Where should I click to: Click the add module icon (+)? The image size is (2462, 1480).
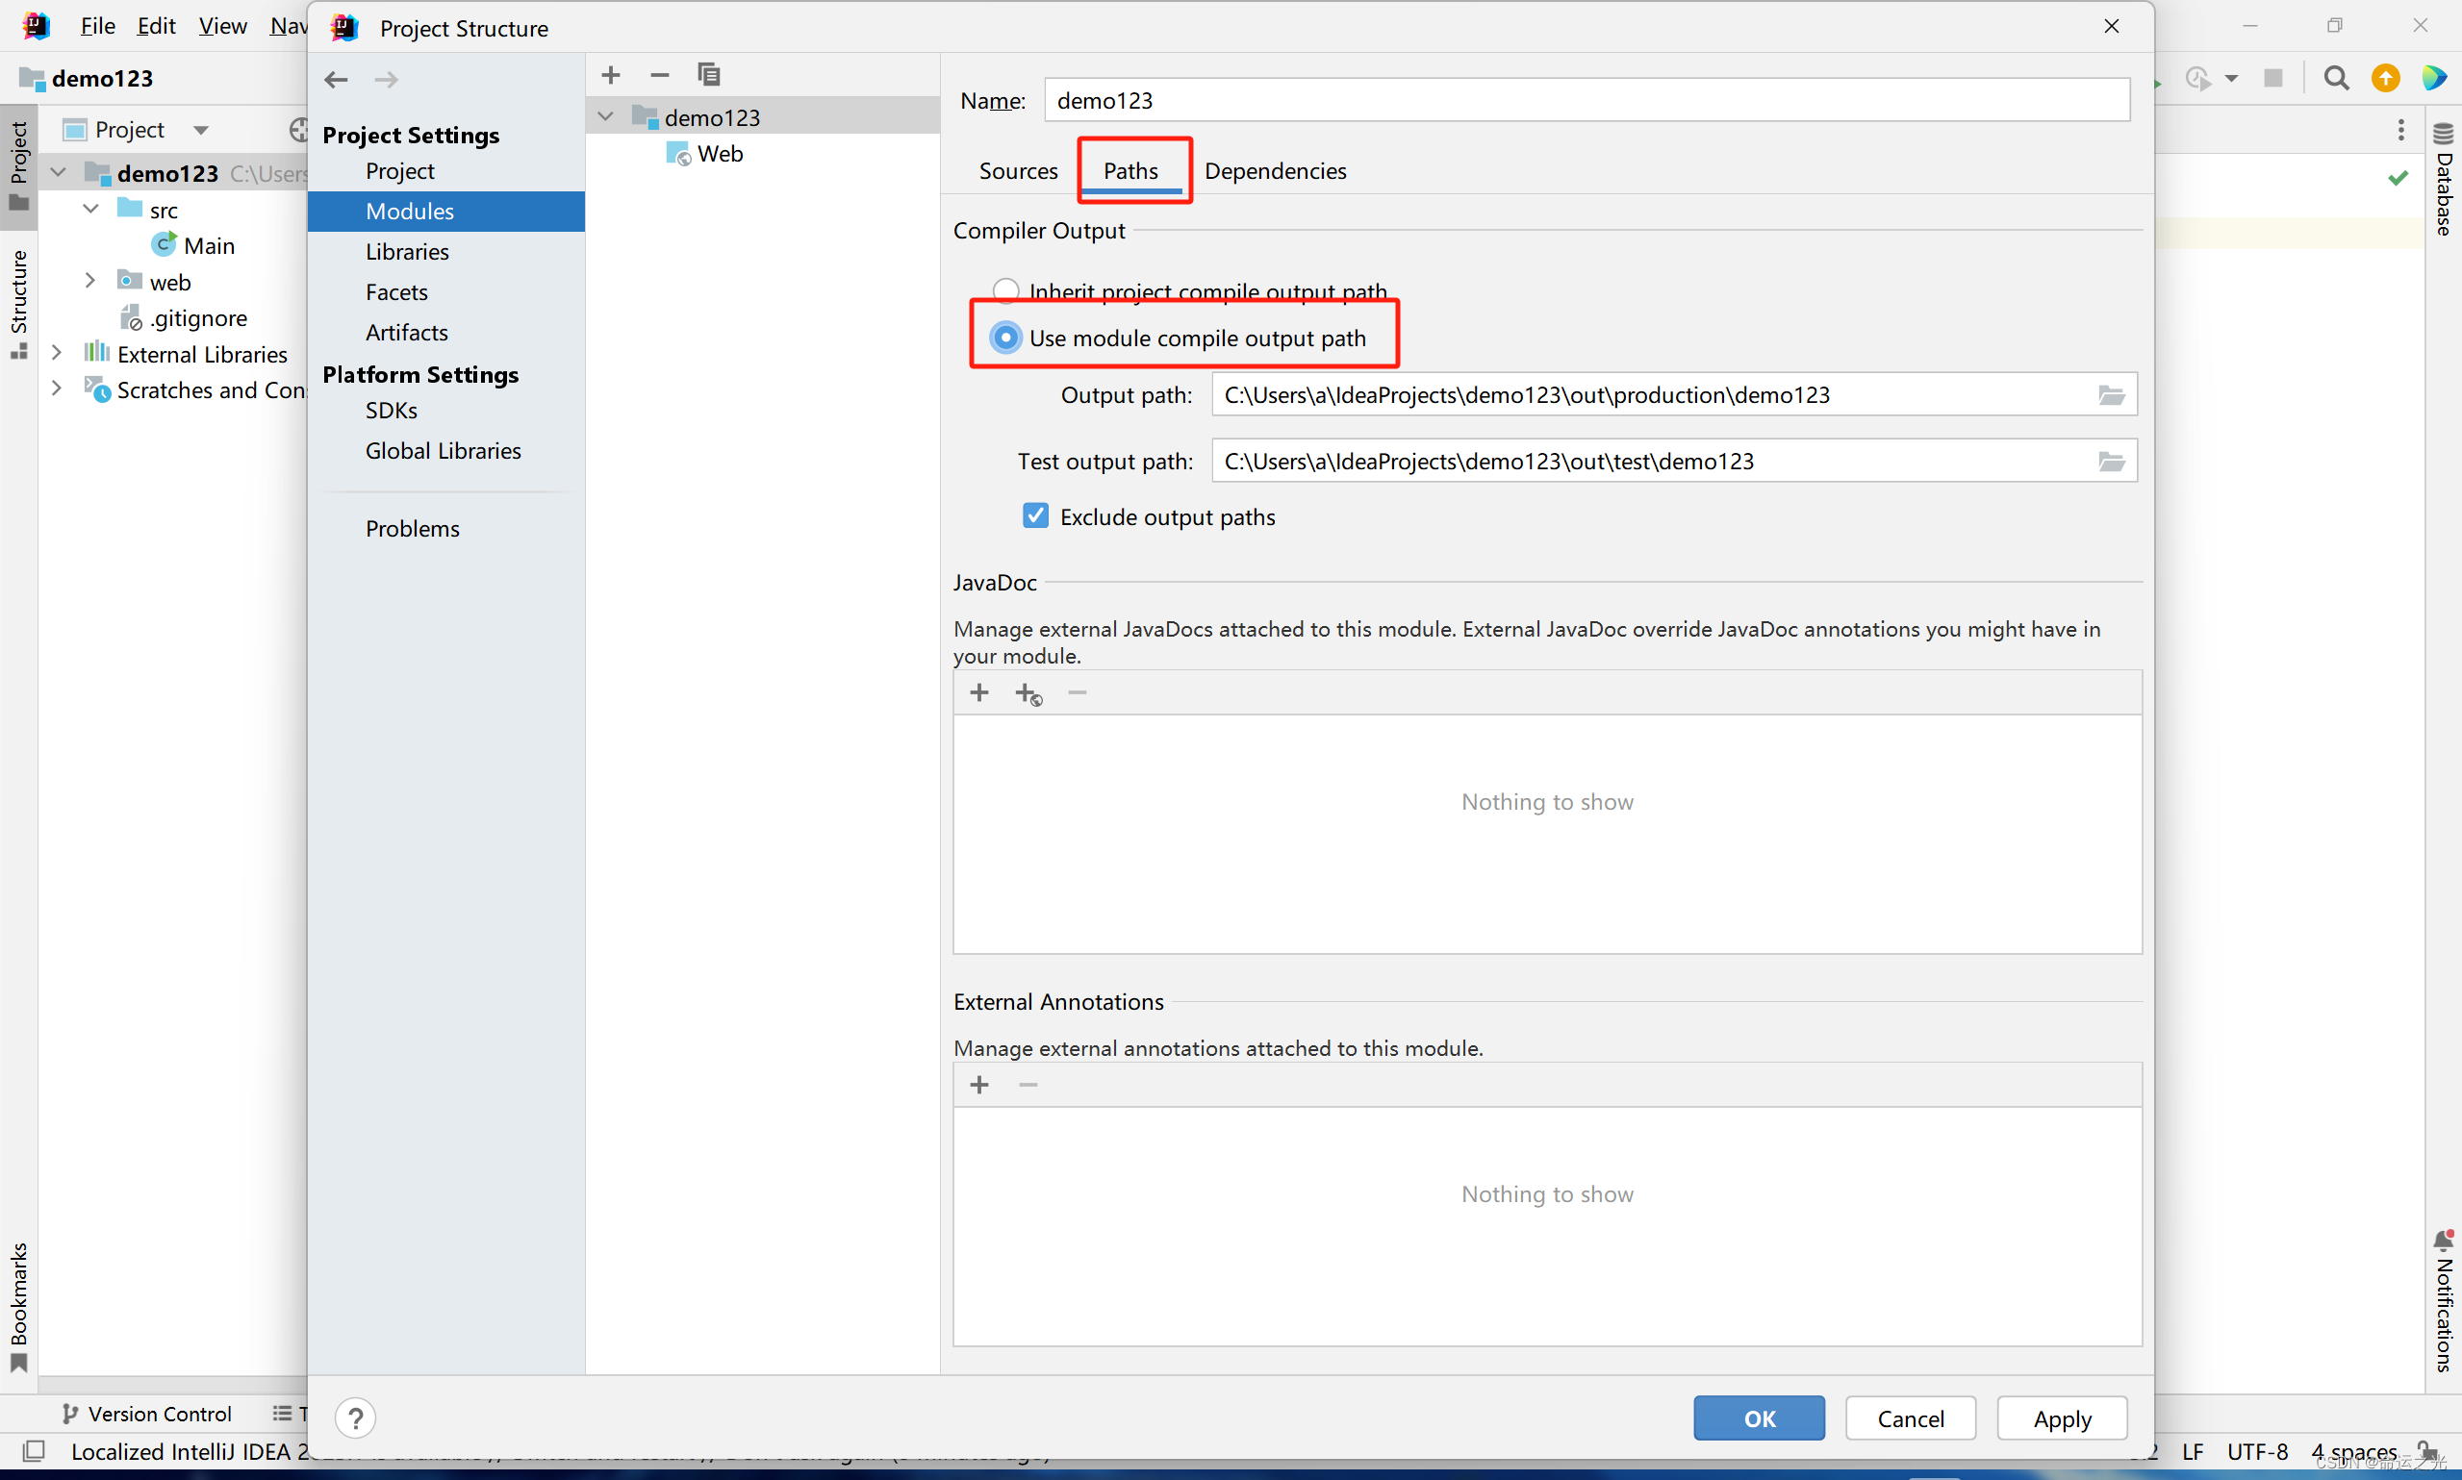tap(610, 74)
